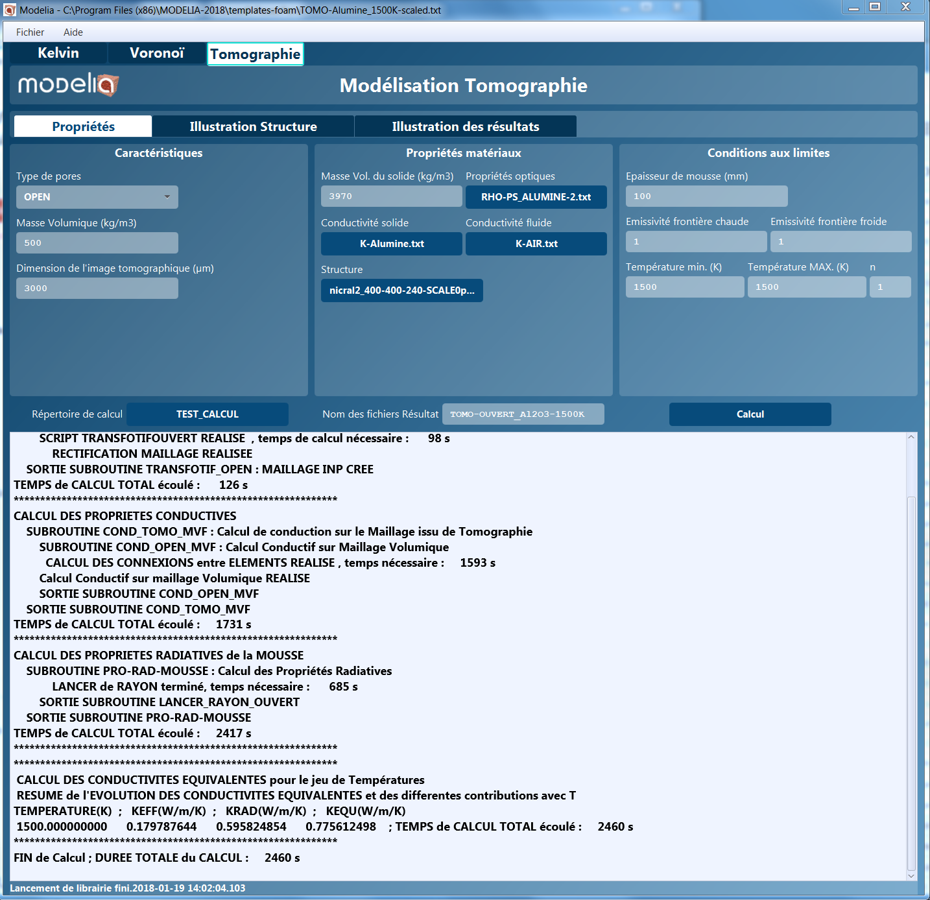Click the 'CALCUL DES PROPRIETES RADIATIVES de la MOUSSE' line

click(x=159, y=656)
